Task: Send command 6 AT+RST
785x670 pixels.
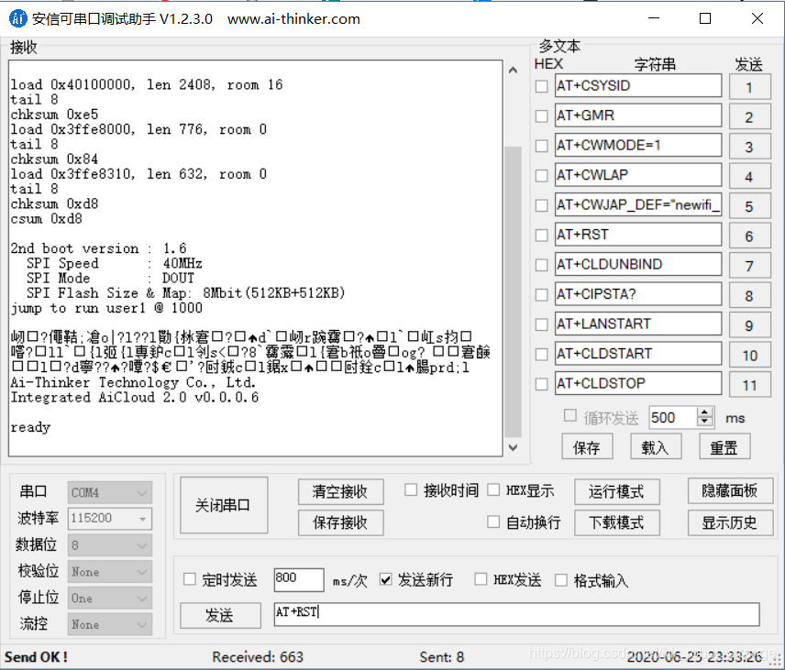Action: (x=749, y=236)
